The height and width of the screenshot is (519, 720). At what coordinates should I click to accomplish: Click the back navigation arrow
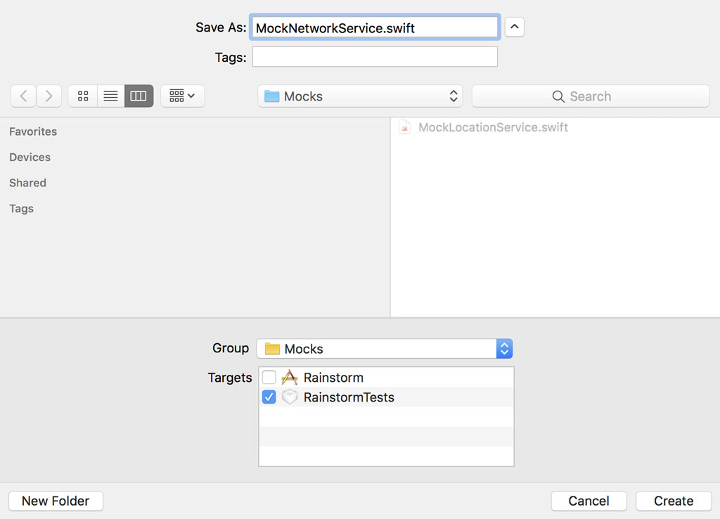tap(23, 96)
